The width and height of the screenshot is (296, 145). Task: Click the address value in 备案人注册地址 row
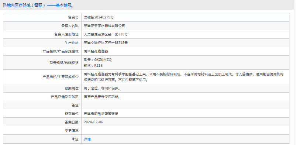click(x=106, y=34)
